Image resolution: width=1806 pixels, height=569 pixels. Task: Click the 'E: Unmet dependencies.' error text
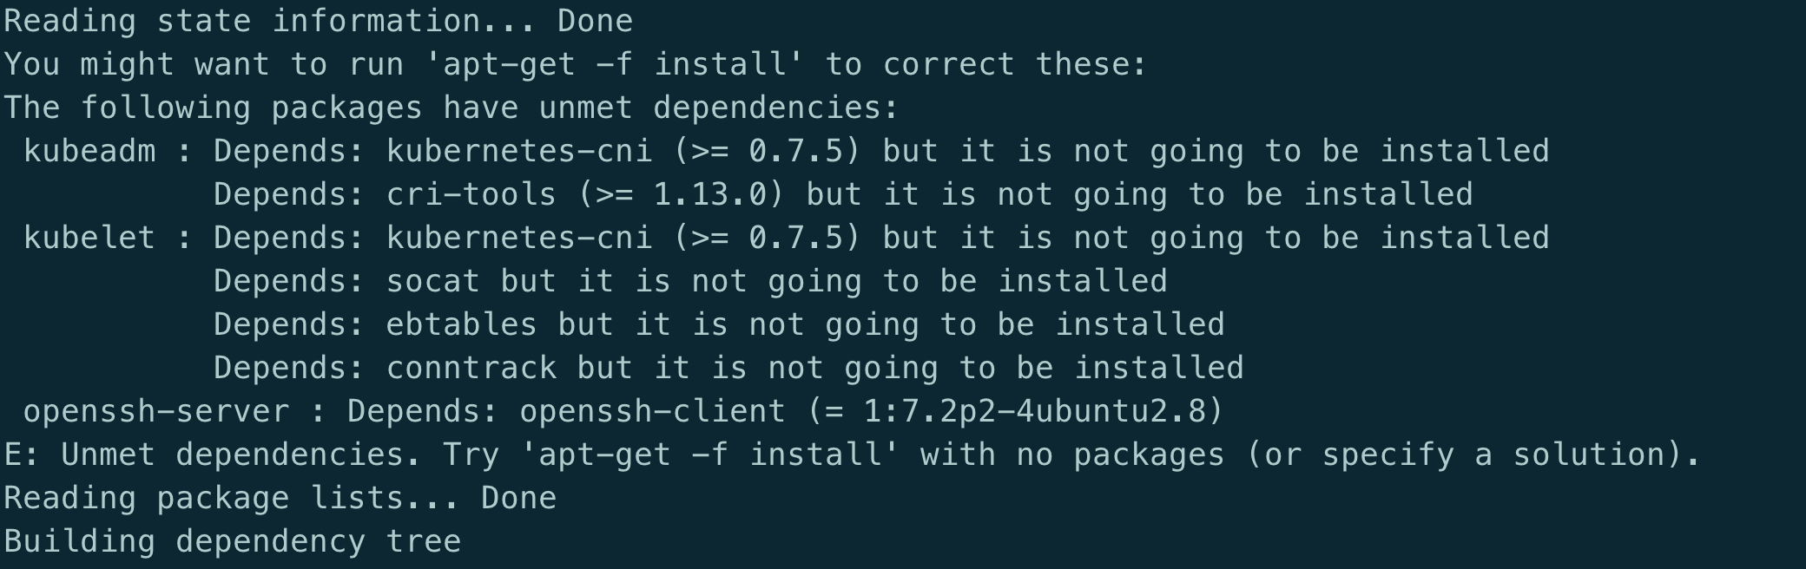point(213,455)
